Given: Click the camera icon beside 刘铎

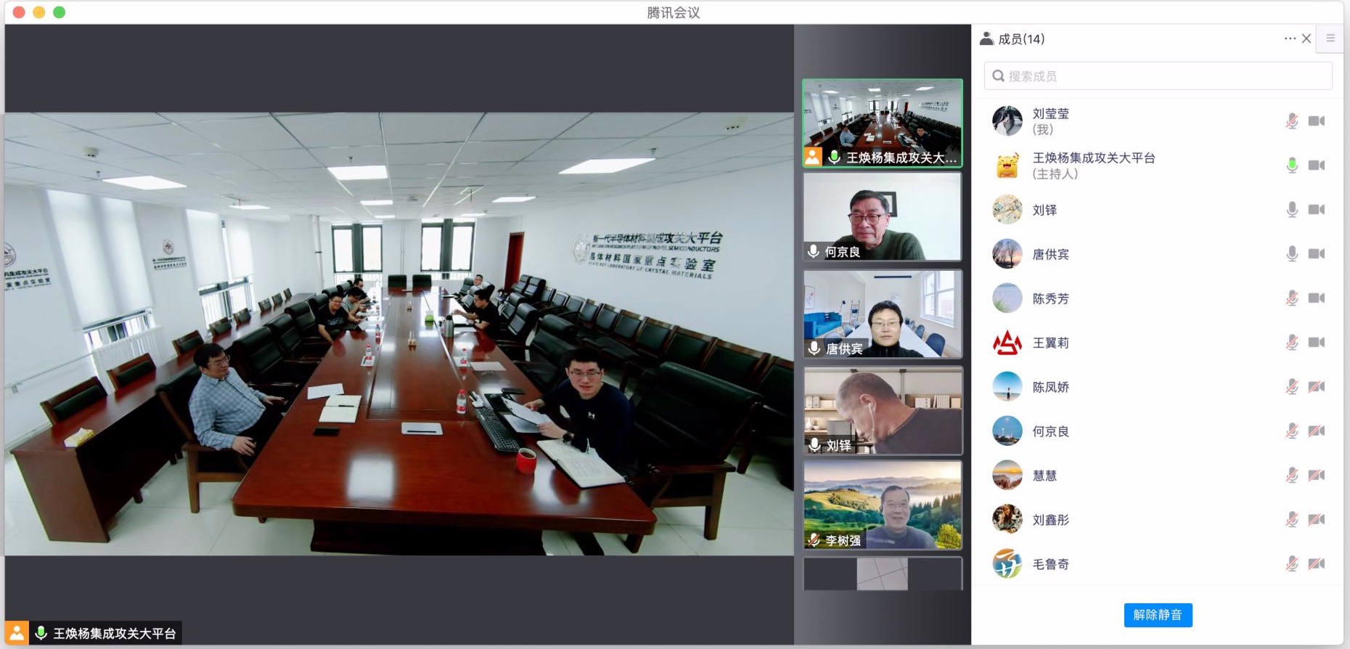Looking at the screenshot, I should pos(1316,210).
